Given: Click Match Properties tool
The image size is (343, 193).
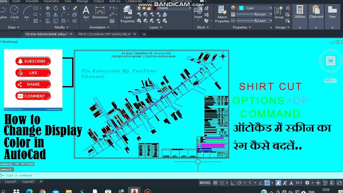Looking at the screenshot, I should [x=222, y=14].
